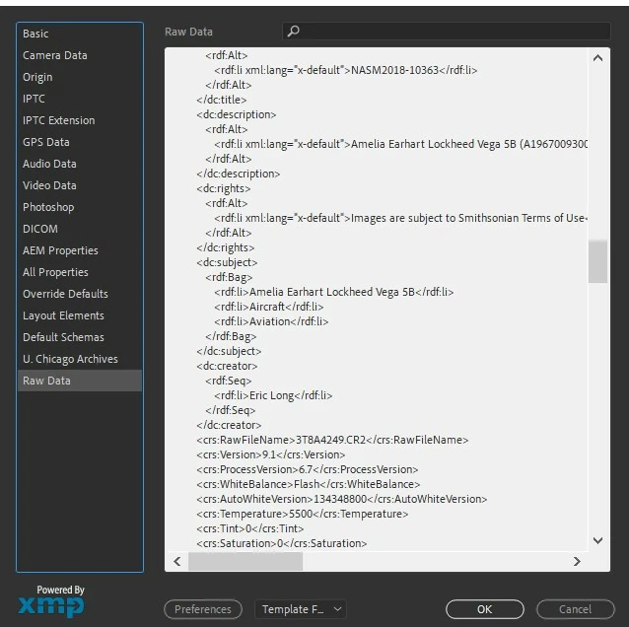Screen dimensions: 629x627
Task: Click the closing </dc:creator> tag line
Action: coord(229,425)
